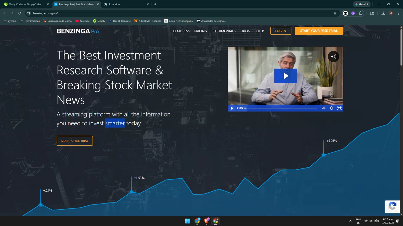The image size is (403, 226).
Task: Go forward in browser history
Action: [x=12, y=13]
